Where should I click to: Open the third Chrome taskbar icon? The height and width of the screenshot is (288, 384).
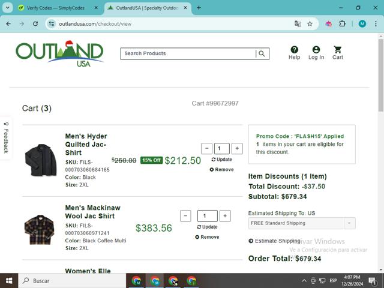173,281
